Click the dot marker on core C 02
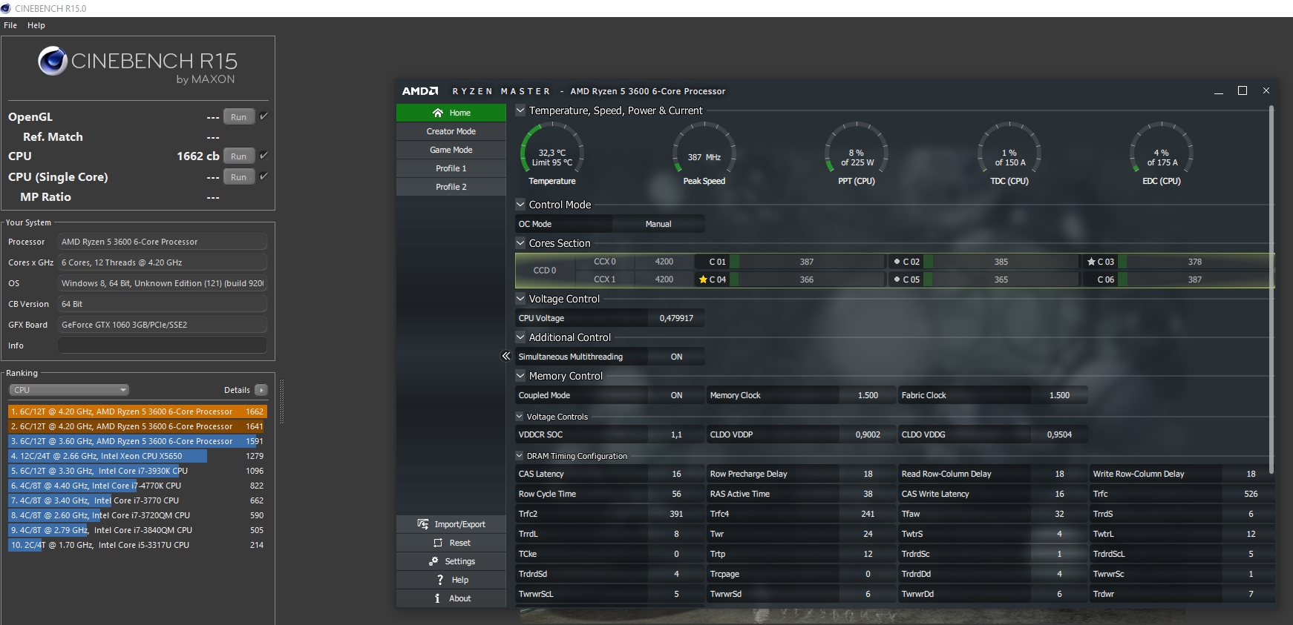This screenshot has width=1293, height=625. [897, 262]
